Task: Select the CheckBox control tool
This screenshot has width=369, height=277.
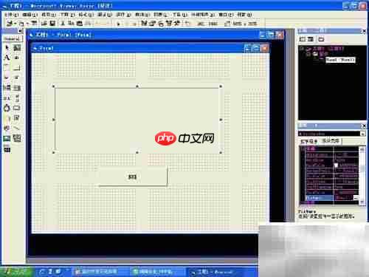Action: click(7, 78)
